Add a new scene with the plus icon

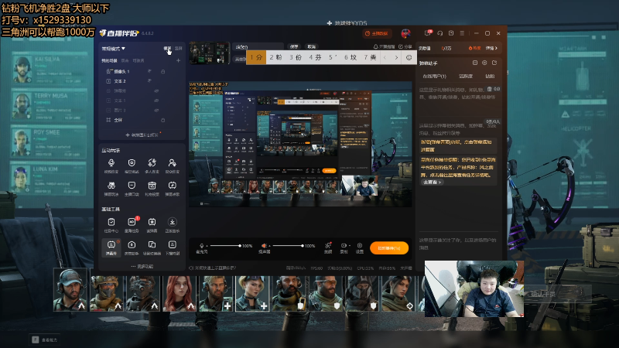(x=178, y=60)
